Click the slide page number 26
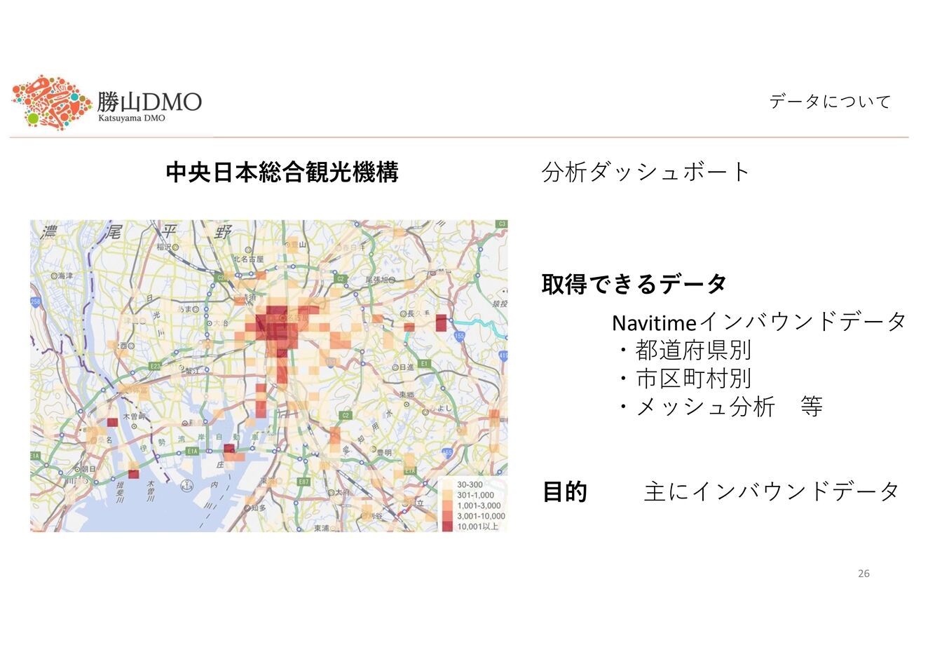 point(863,573)
